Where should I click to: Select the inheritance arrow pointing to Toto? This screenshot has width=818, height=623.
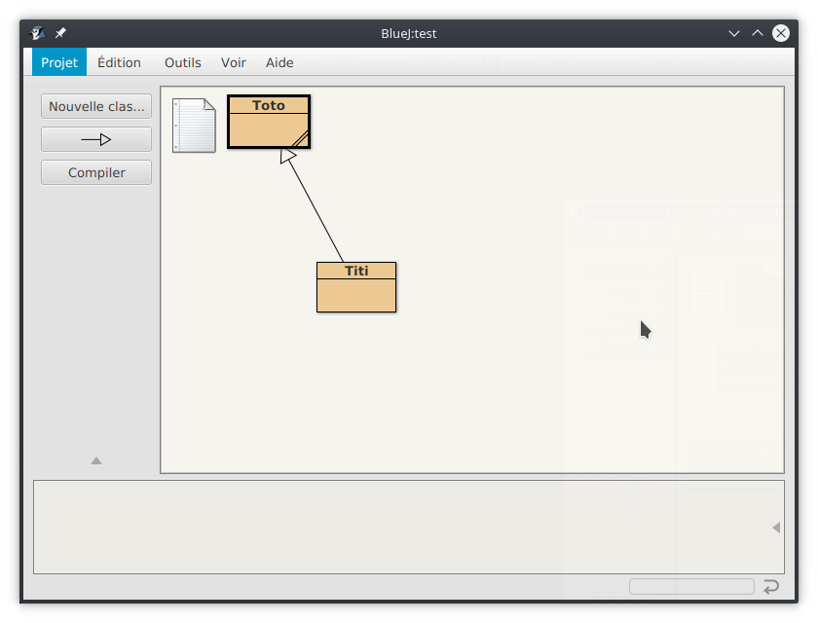click(x=315, y=207)
